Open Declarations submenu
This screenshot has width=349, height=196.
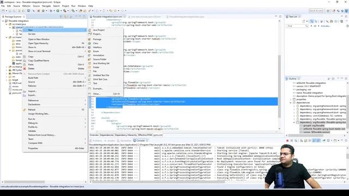[34, 105]
